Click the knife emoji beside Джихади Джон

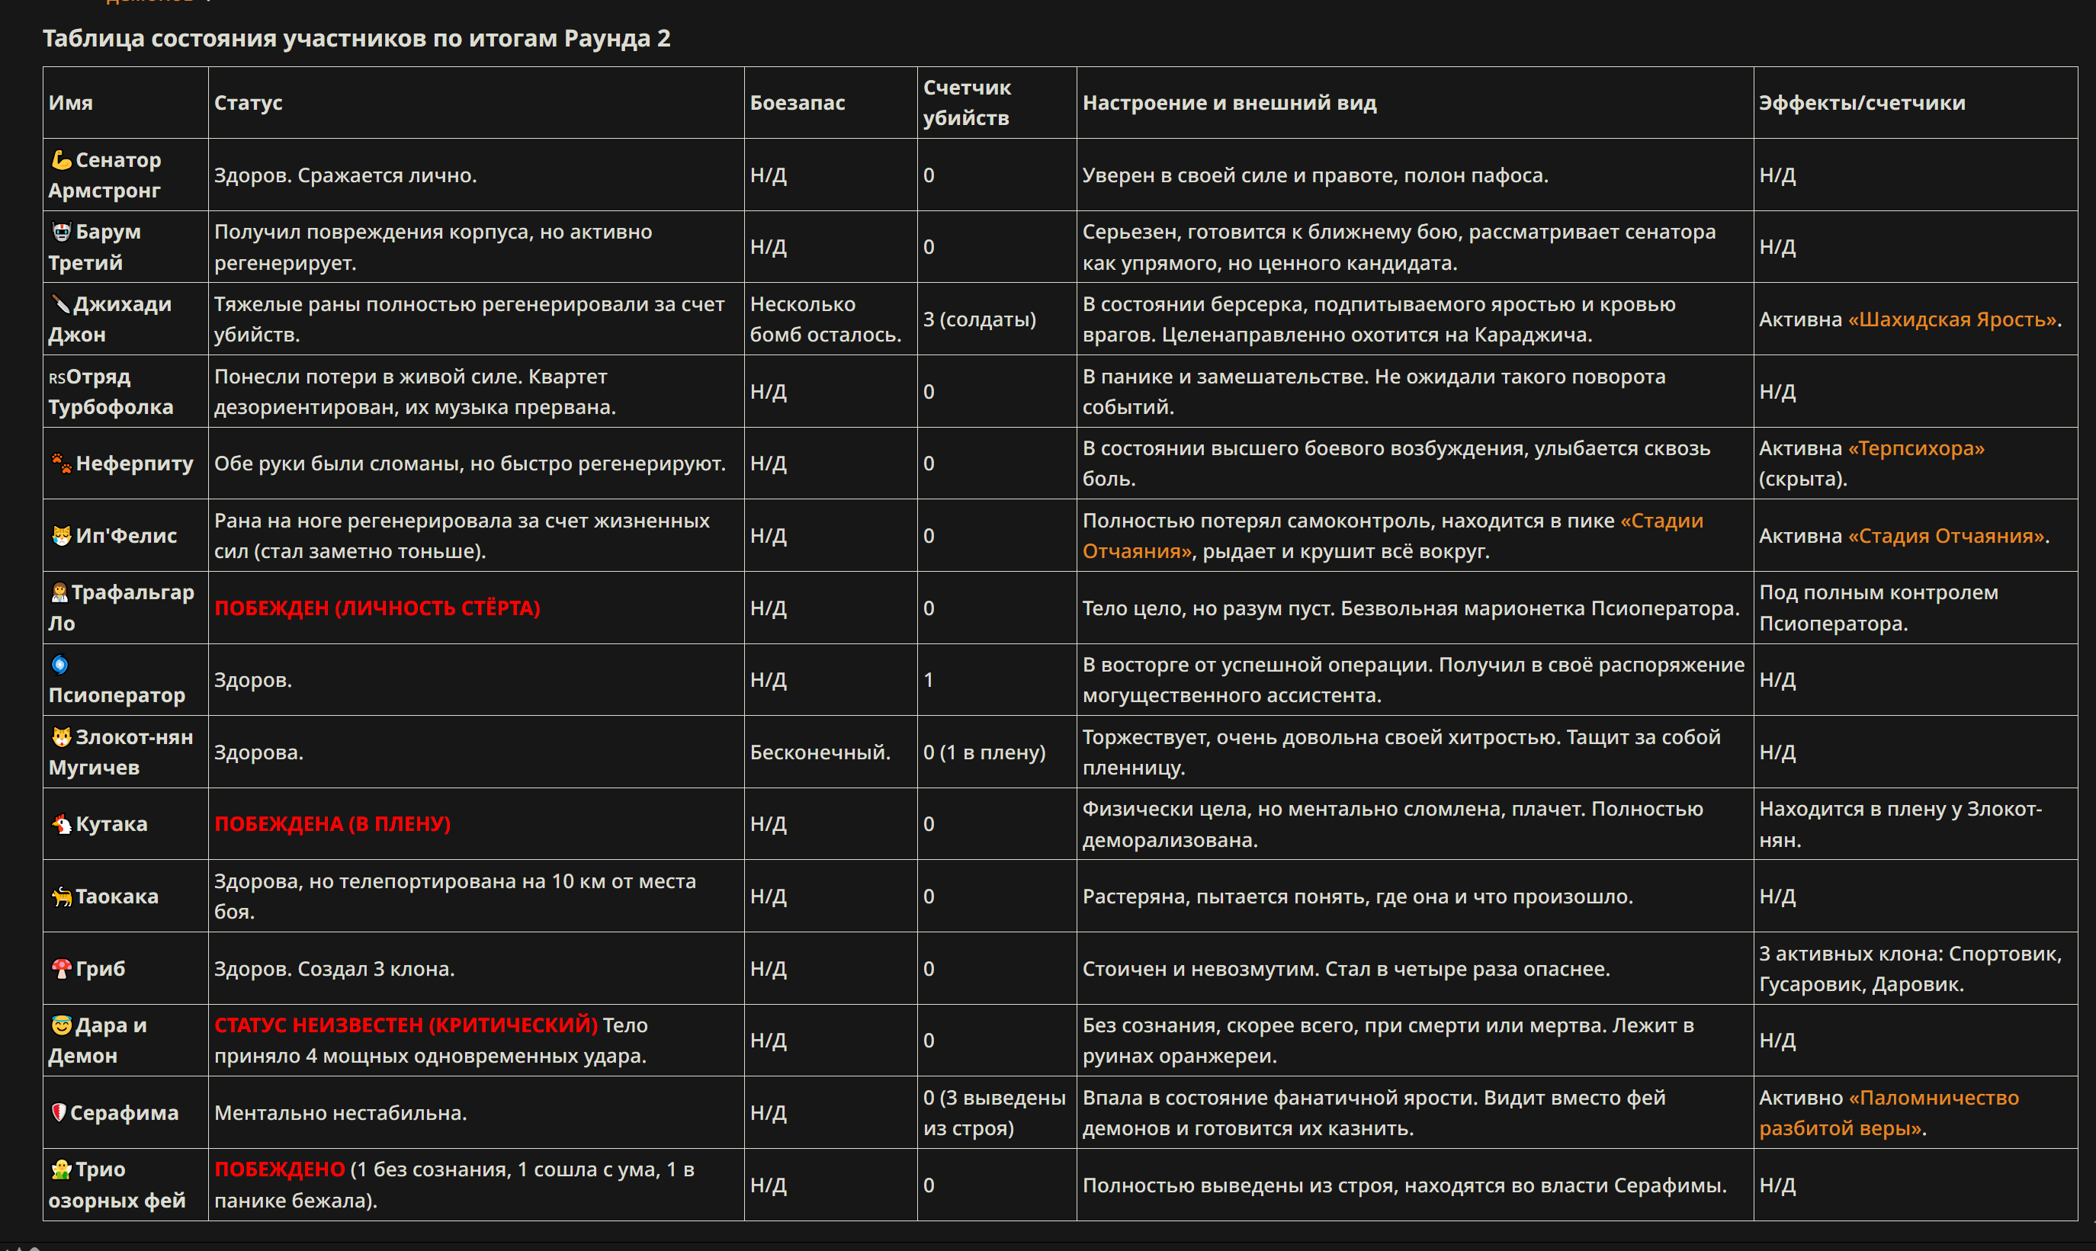(60, 304)
